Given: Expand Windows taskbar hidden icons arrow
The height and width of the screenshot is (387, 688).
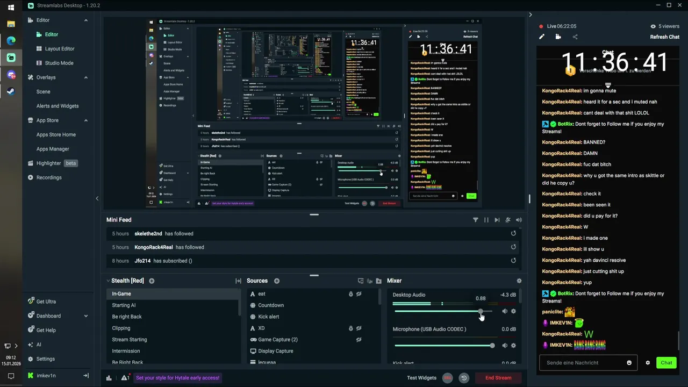Looking at the screenshot, I should (x=16, y=346).
